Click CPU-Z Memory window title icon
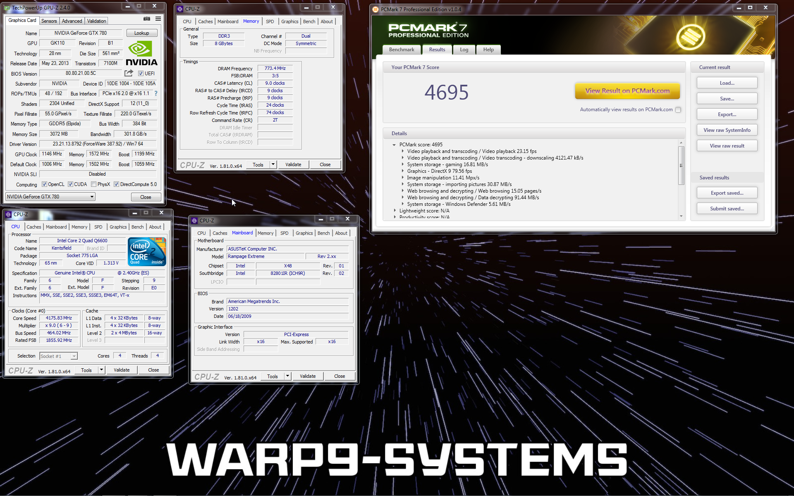794x496 pixels. coord(180,9)
